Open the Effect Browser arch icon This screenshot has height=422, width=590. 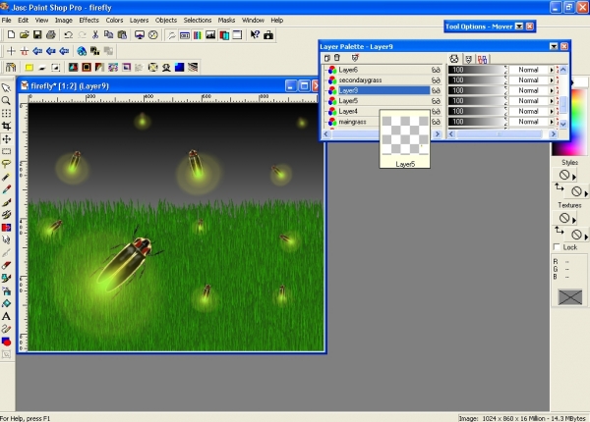coord(11,67)
